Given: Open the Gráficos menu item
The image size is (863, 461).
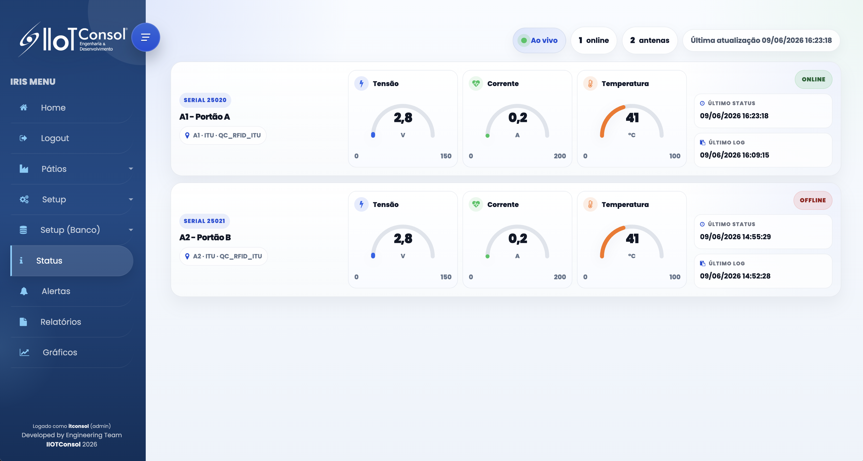Looking at the screenshot, I should tap(72, 352).
